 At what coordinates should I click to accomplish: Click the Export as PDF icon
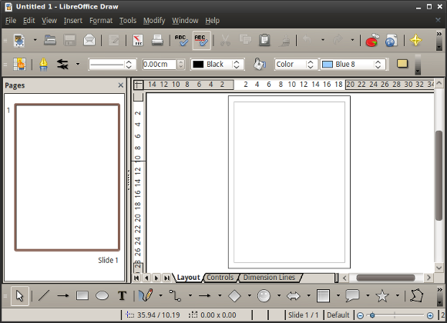point(138,40)
